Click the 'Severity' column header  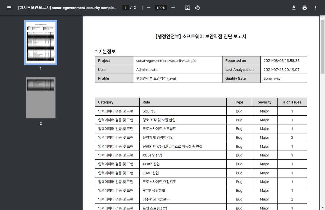coord(265,102)
